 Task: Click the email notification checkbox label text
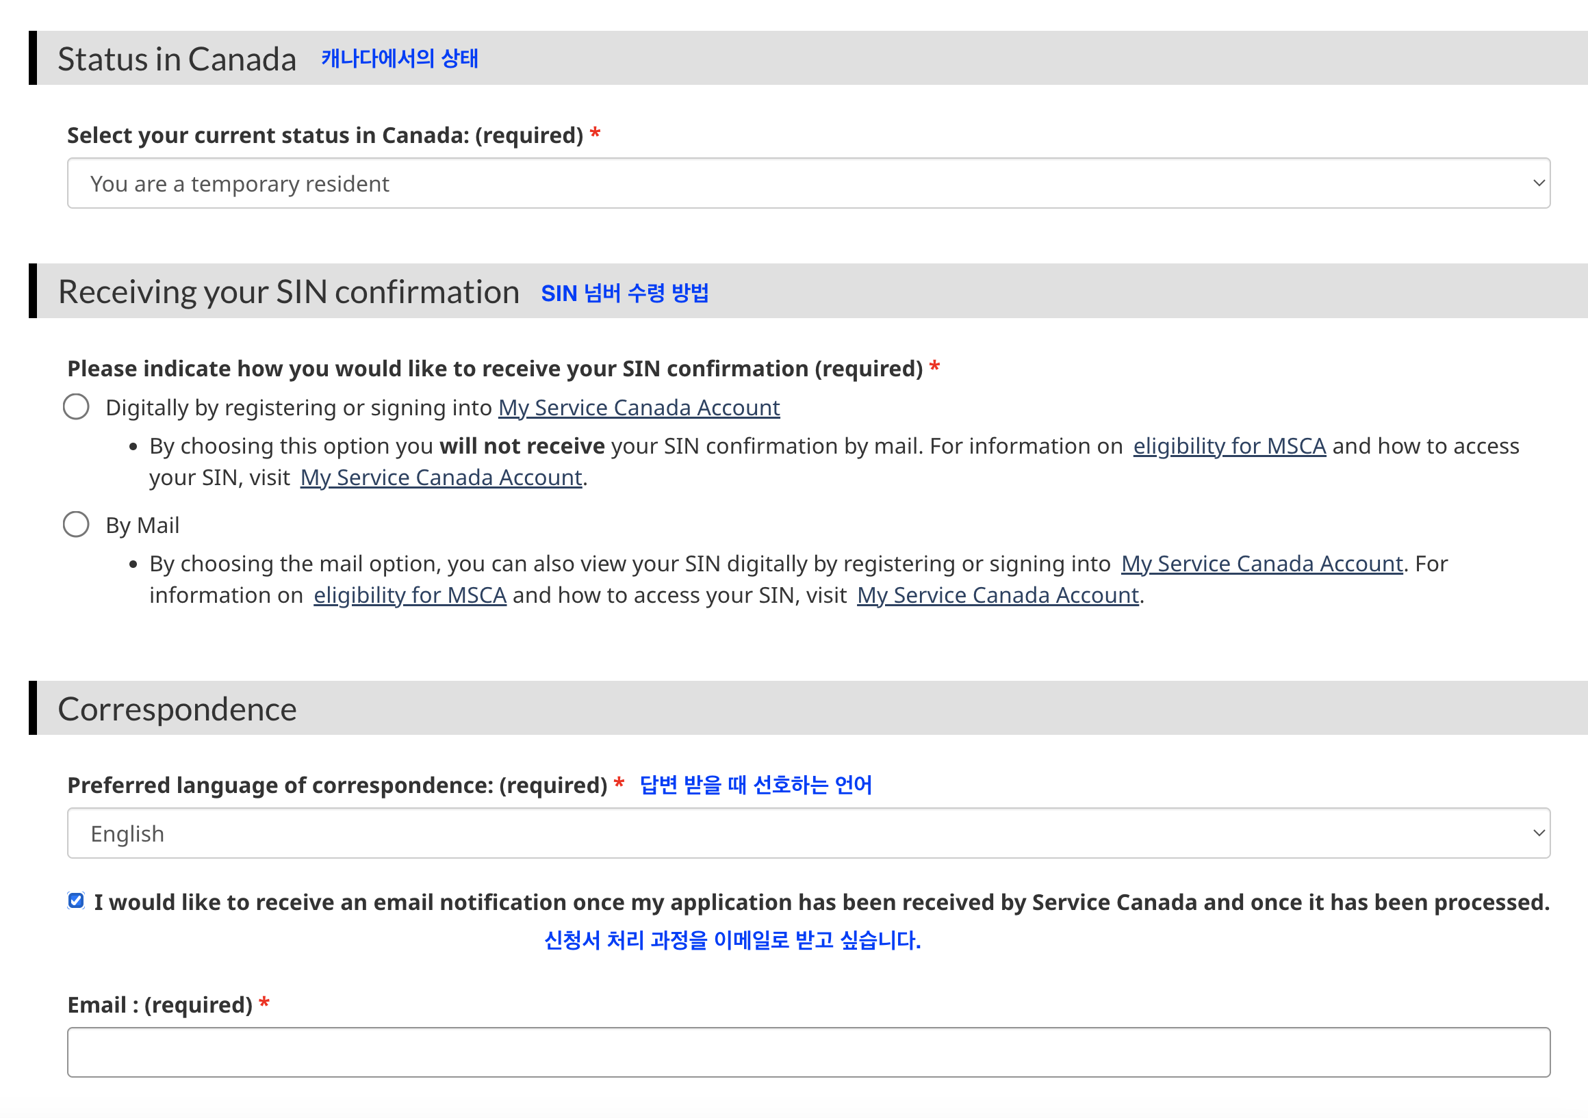pyautogui.click(x=821, y=902)
